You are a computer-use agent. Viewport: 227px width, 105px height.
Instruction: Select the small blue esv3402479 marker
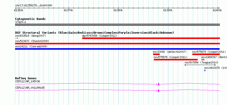tap(205, 70)
